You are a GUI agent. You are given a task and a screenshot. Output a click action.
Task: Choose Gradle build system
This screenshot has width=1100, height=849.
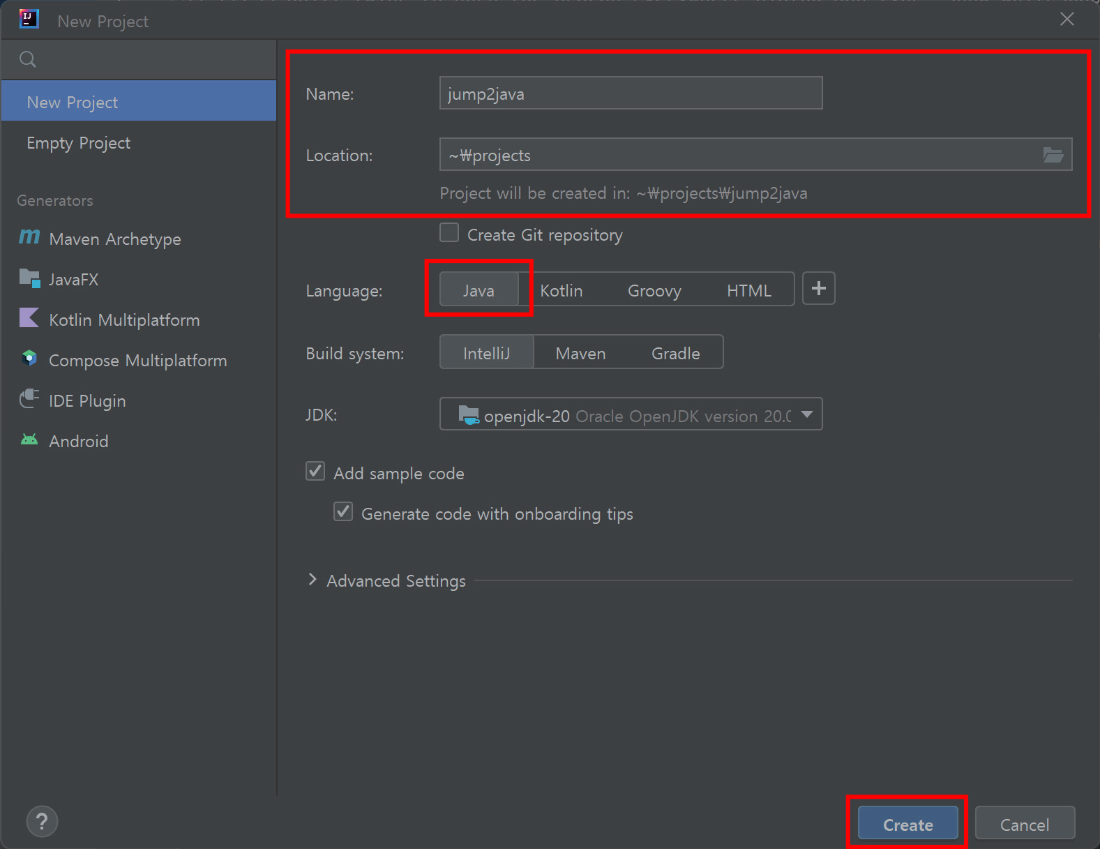click(x=675, y=352)
